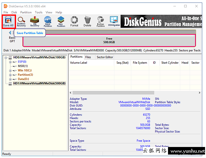Image resolution: width=206 pixels, height=158 pixels.
Task: Expand the Win 10(C:) partition node
Action: (x=10, y=71)
